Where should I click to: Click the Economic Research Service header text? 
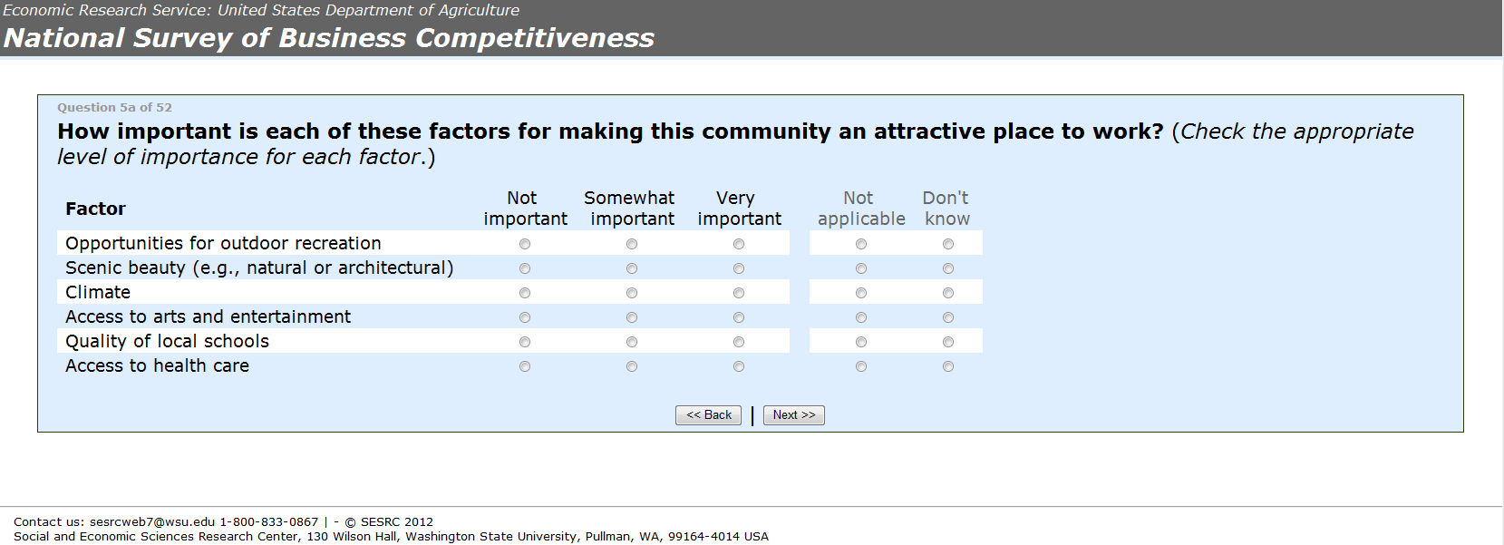(x=261, y=10)
